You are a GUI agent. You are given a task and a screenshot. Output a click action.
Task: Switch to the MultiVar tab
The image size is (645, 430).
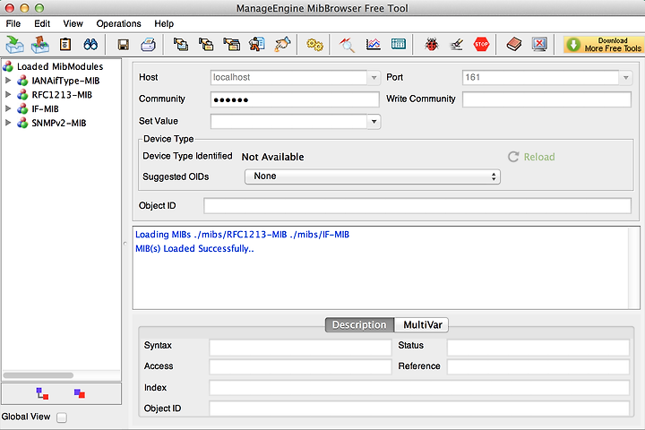click(x=423, y=325)
